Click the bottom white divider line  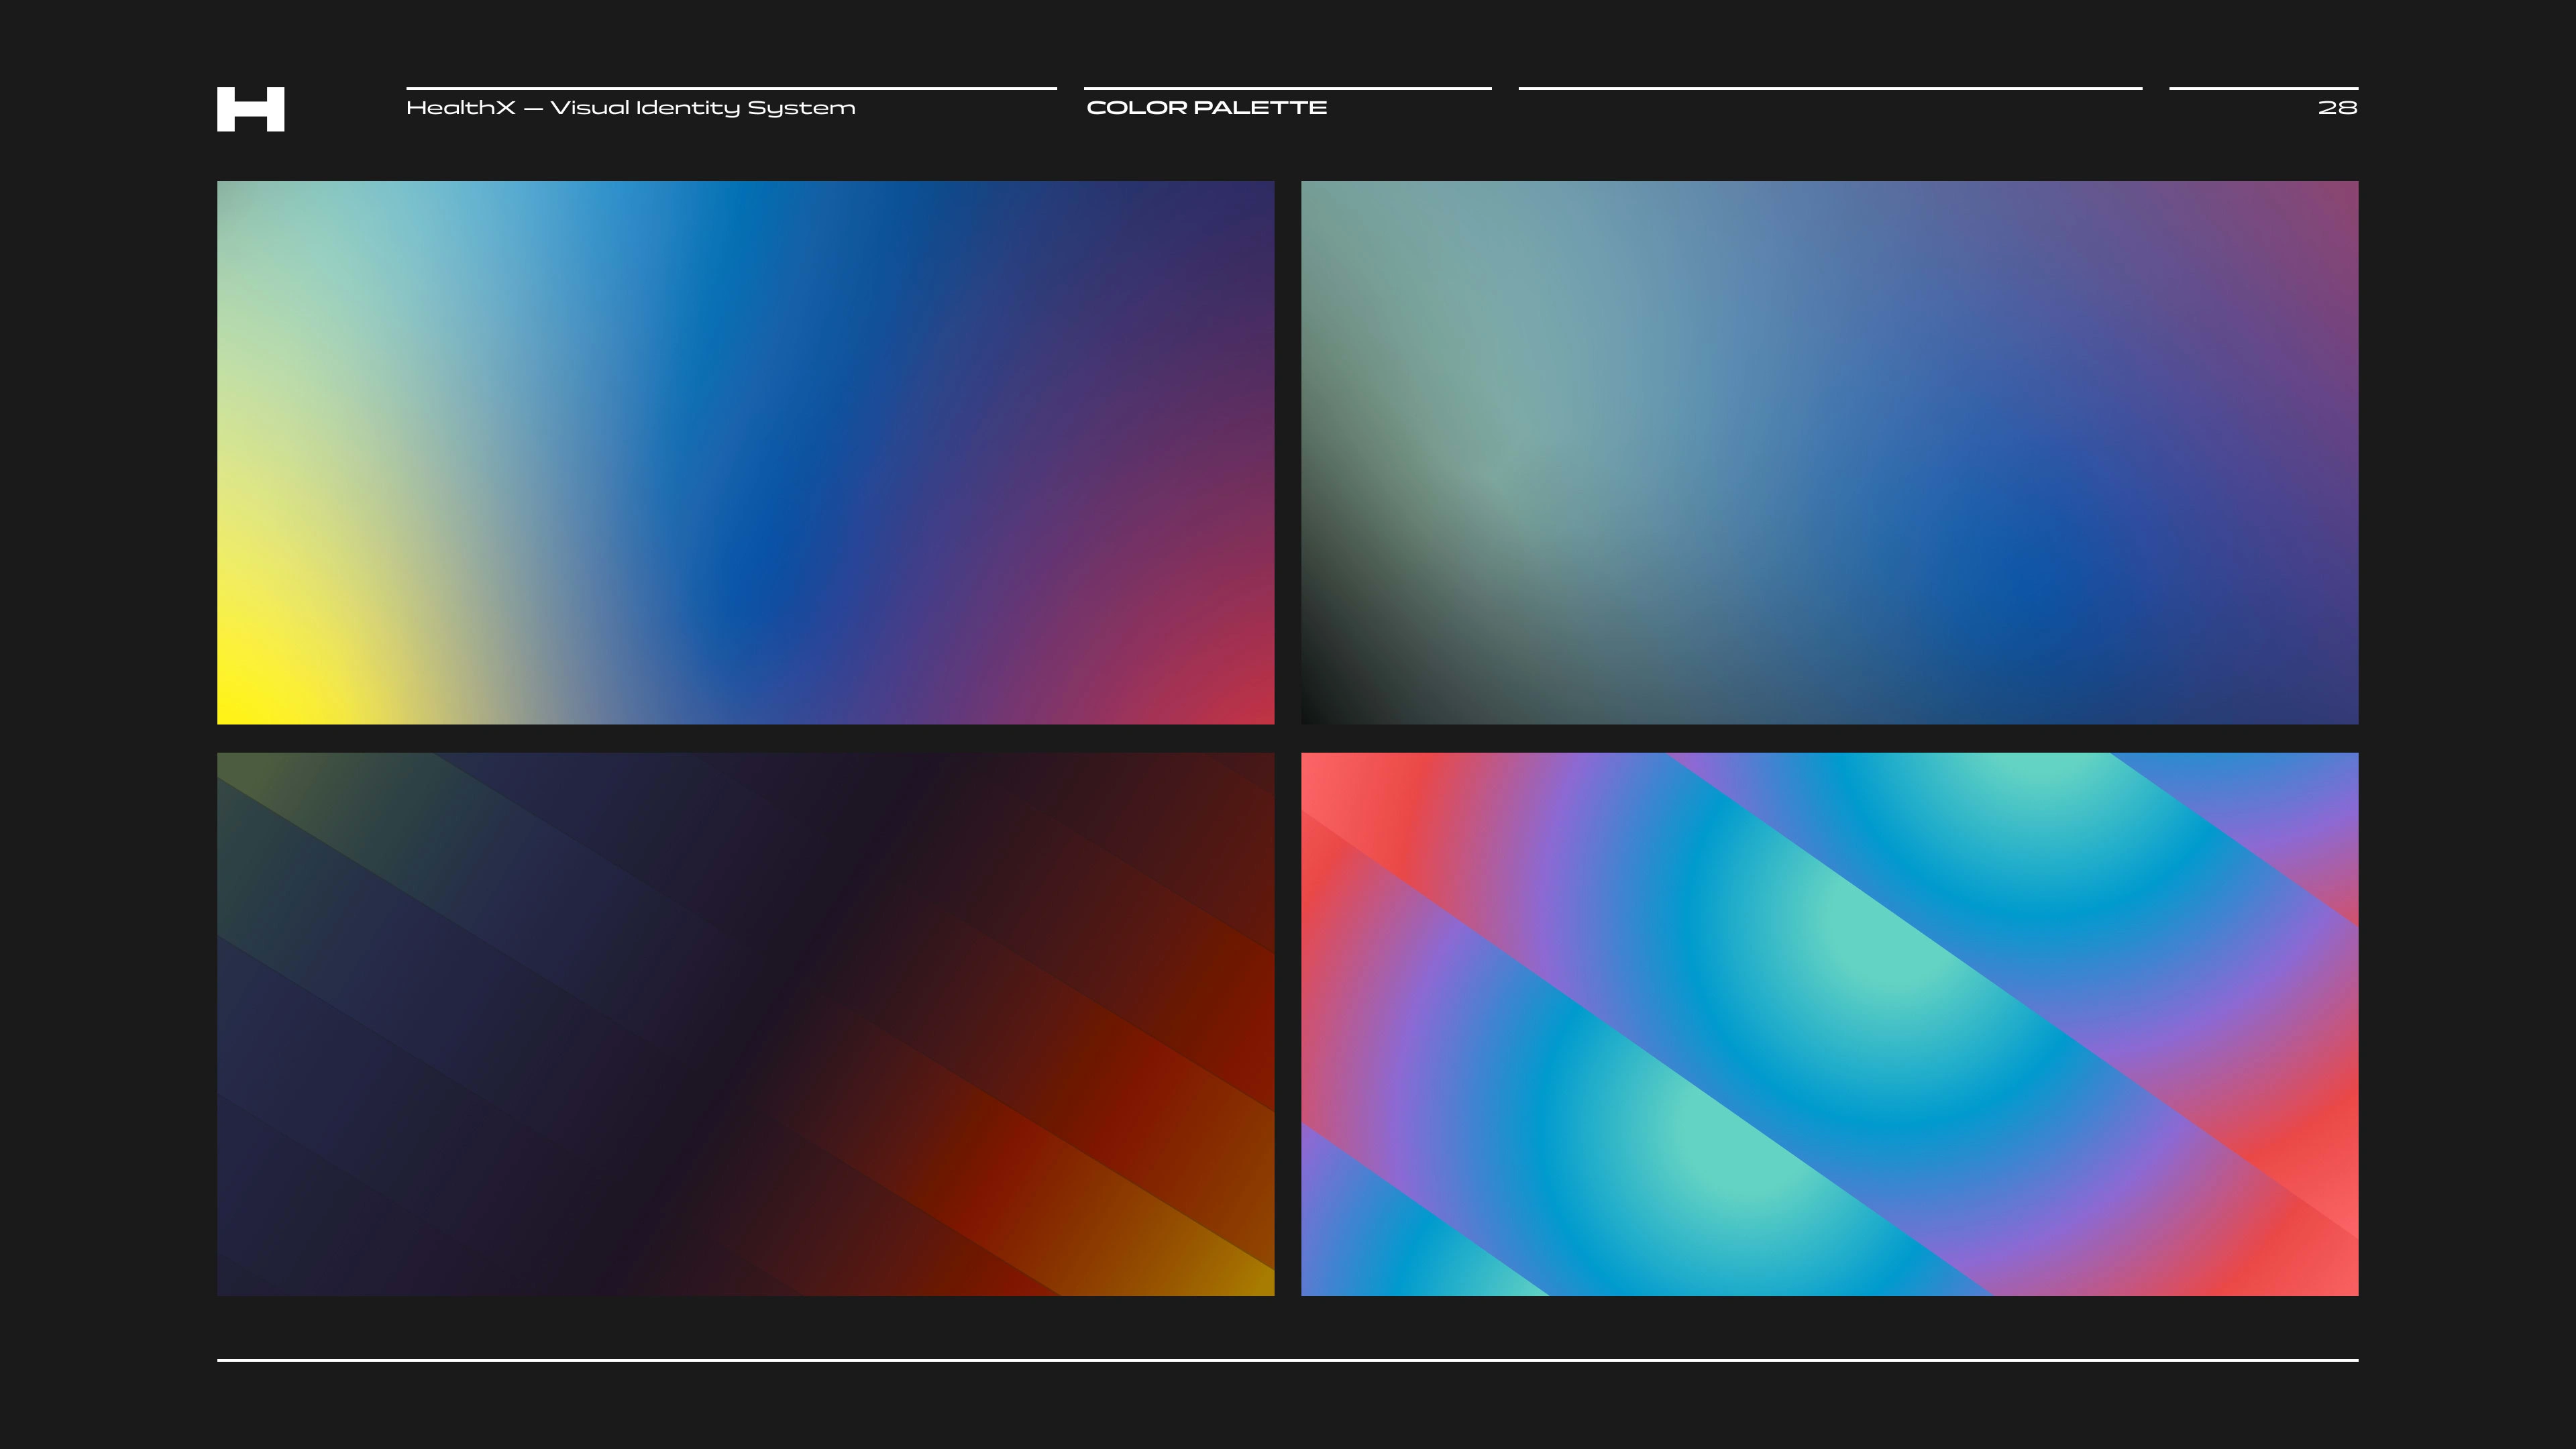point(1287,1360)
